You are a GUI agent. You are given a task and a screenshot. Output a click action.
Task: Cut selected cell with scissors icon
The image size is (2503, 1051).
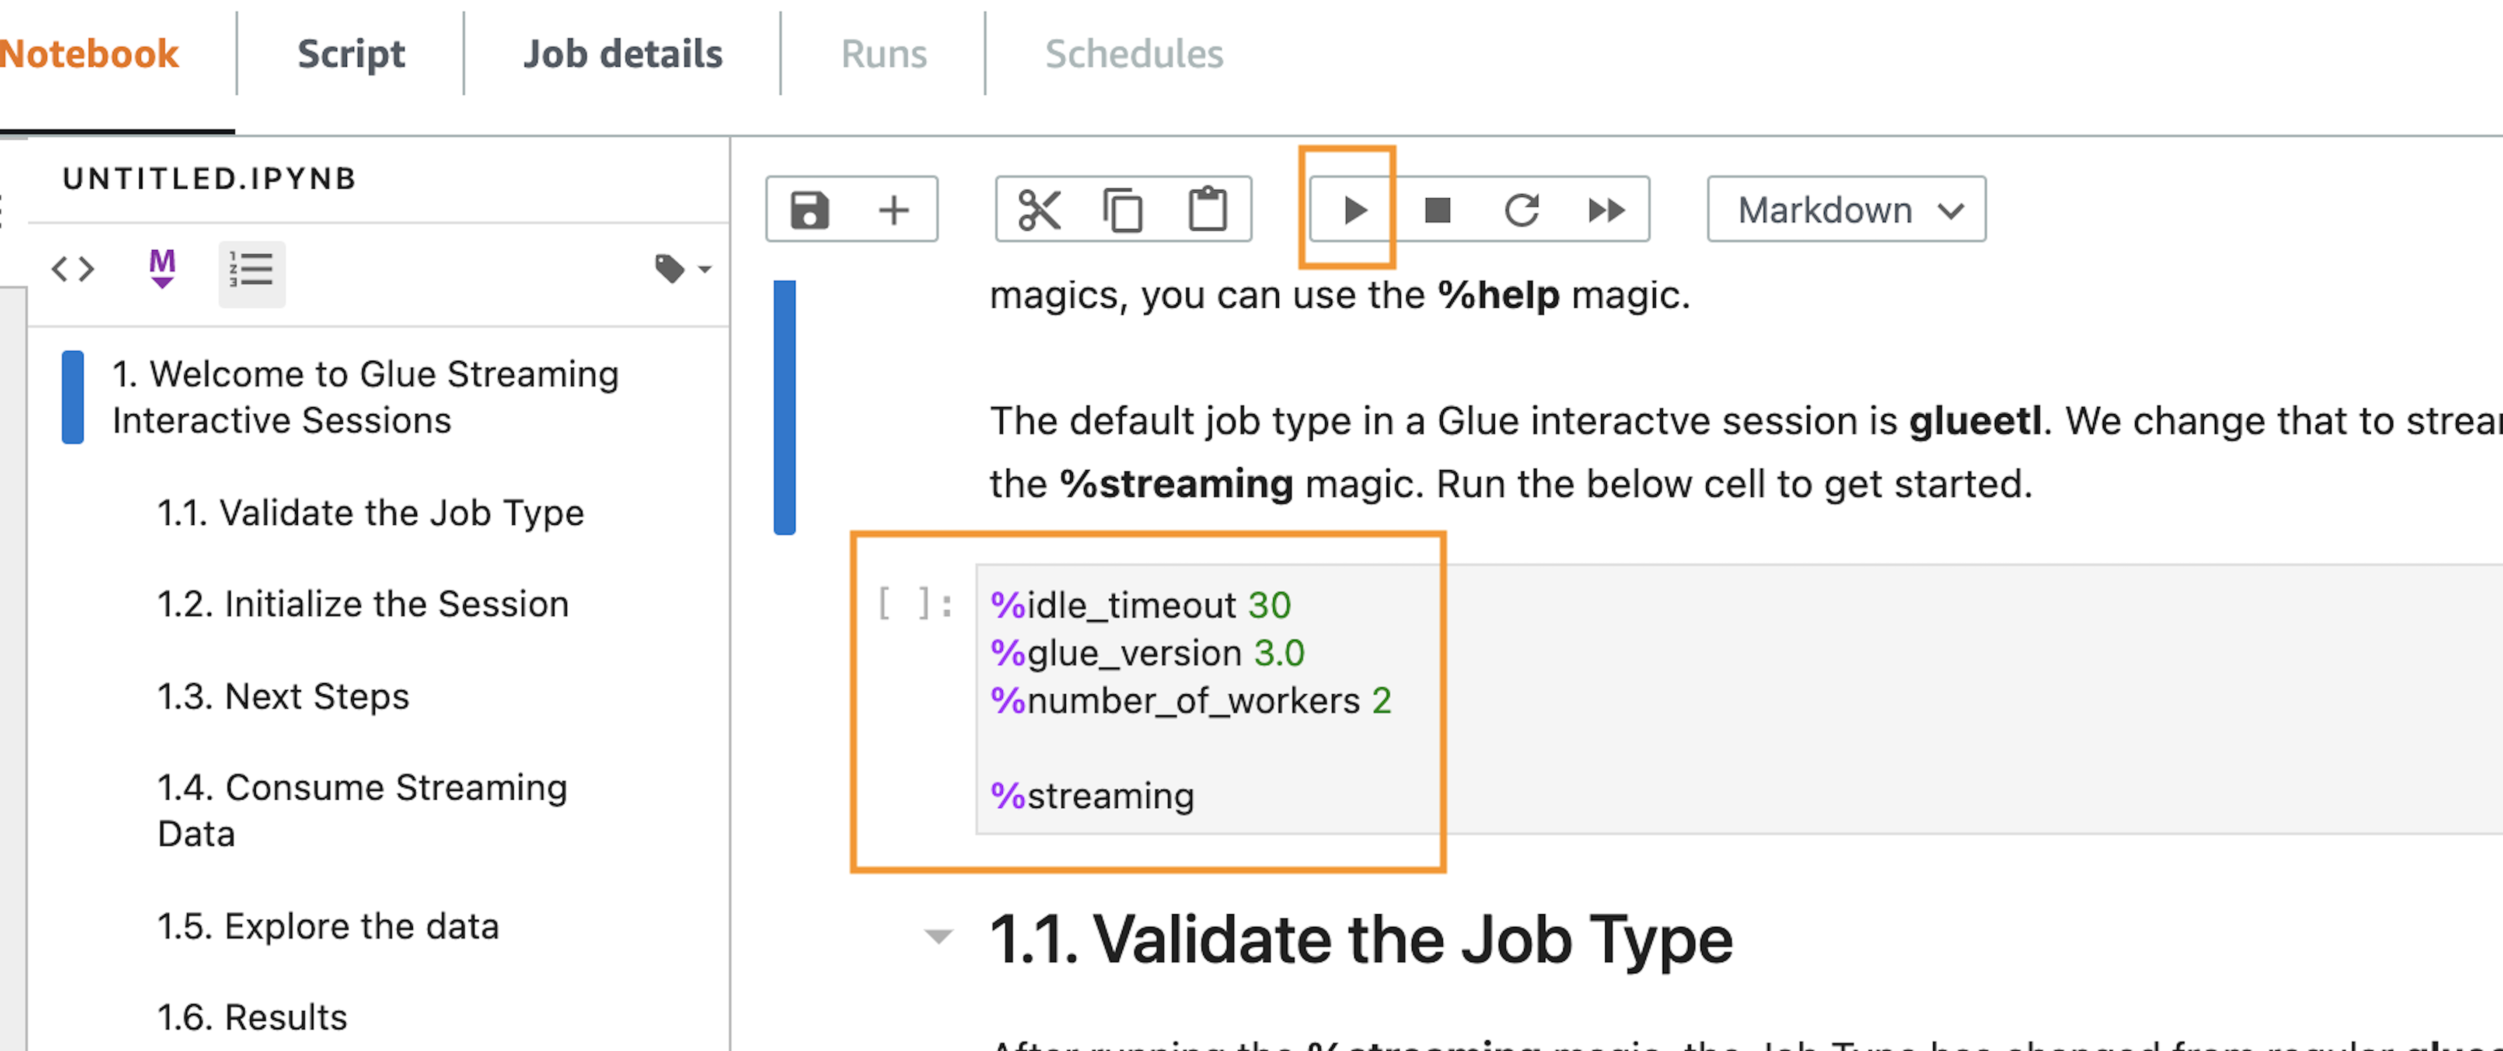(1039, 210)
